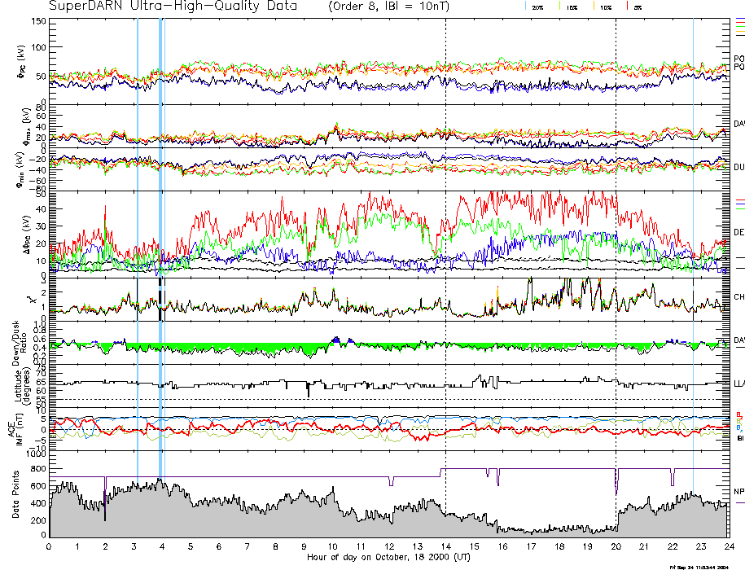Click the 10% legend label at top
Image resolution: width=745 pixels, height=570 pixels.
[x=605, y=7]
